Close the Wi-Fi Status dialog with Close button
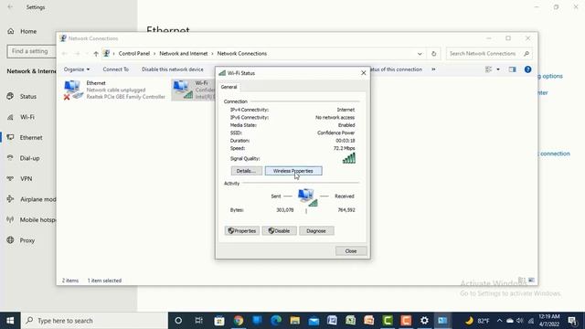The width and height of the screenshot is (585, 329). pos(351,251)
